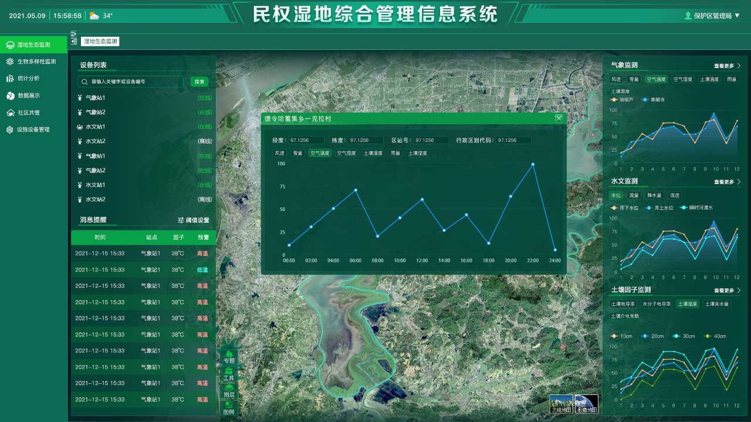
Task: Click the 生物多样性监测 sidebar gear icon
Action: point(10,62)
